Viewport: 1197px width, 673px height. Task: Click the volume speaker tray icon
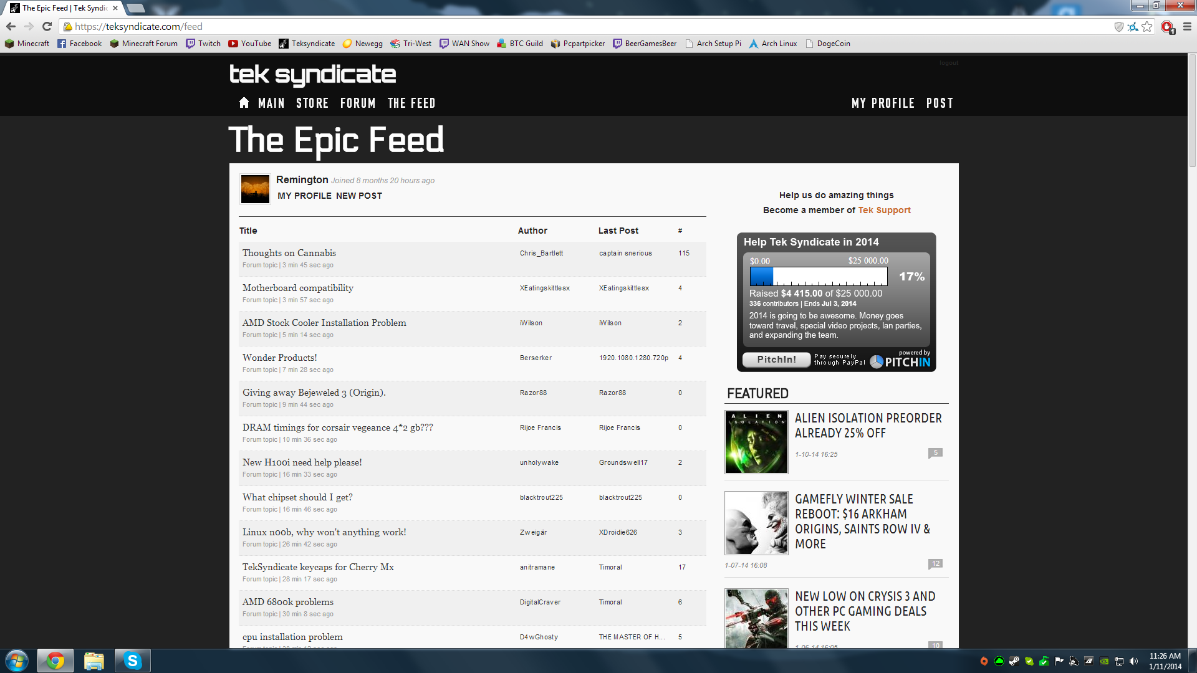(x=1134, y=661)
